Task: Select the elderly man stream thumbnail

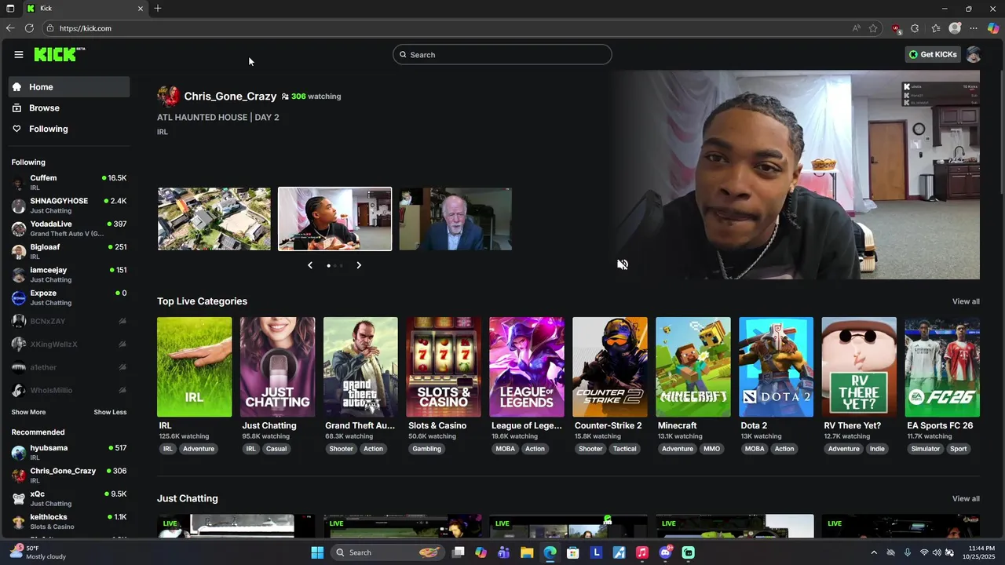Action: click(x=455, y=219)
